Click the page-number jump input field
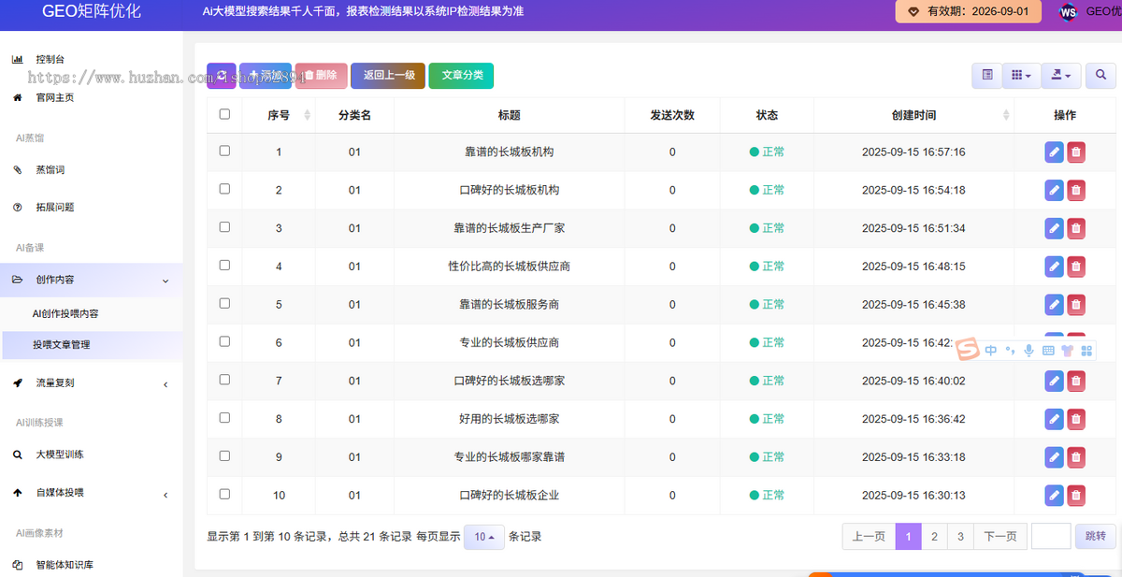Screen dimensions: 1122x577 [x=1051, y=536]
